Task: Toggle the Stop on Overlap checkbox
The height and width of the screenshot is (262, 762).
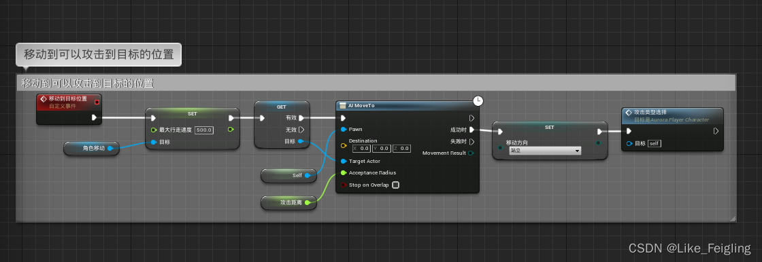Action: coord(395,185)
